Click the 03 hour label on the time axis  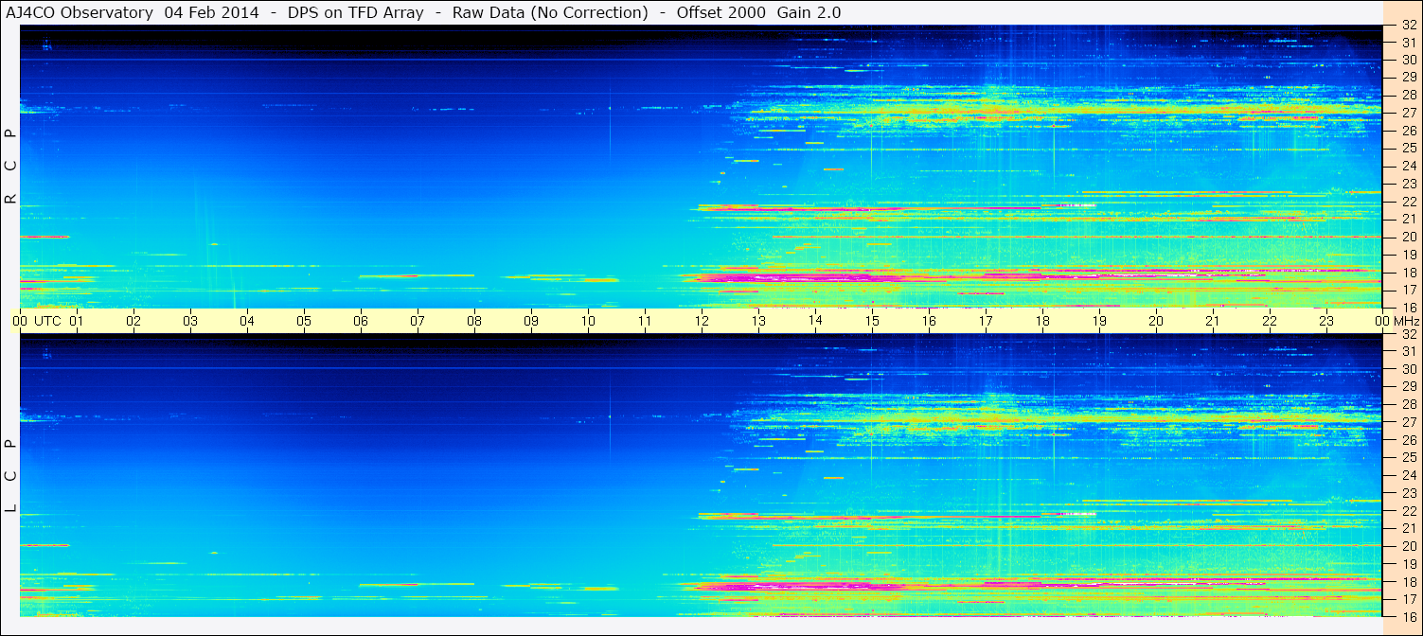[190, 321]
